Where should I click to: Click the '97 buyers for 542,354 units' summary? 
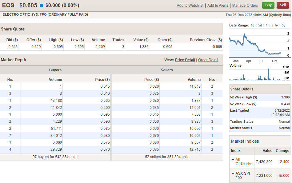(x=55, y=157)
